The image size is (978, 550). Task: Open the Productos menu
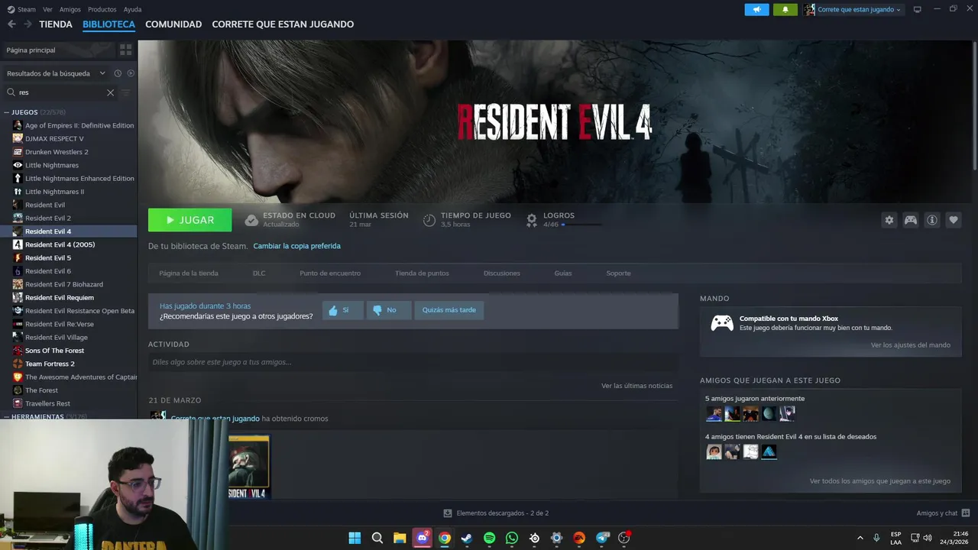(x=102, y=9)
